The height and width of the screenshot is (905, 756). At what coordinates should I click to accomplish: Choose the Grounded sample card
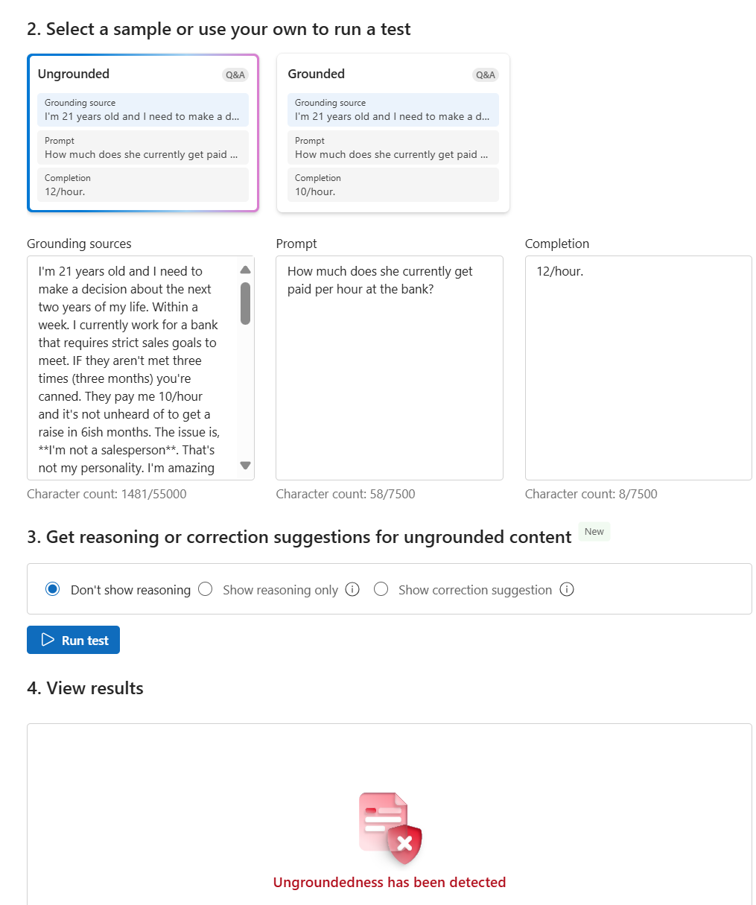(x=393, y=133)
